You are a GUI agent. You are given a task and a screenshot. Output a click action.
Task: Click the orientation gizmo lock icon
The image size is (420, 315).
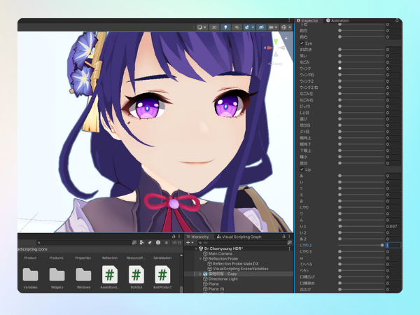pyautogui.click(x=286, y=38)
